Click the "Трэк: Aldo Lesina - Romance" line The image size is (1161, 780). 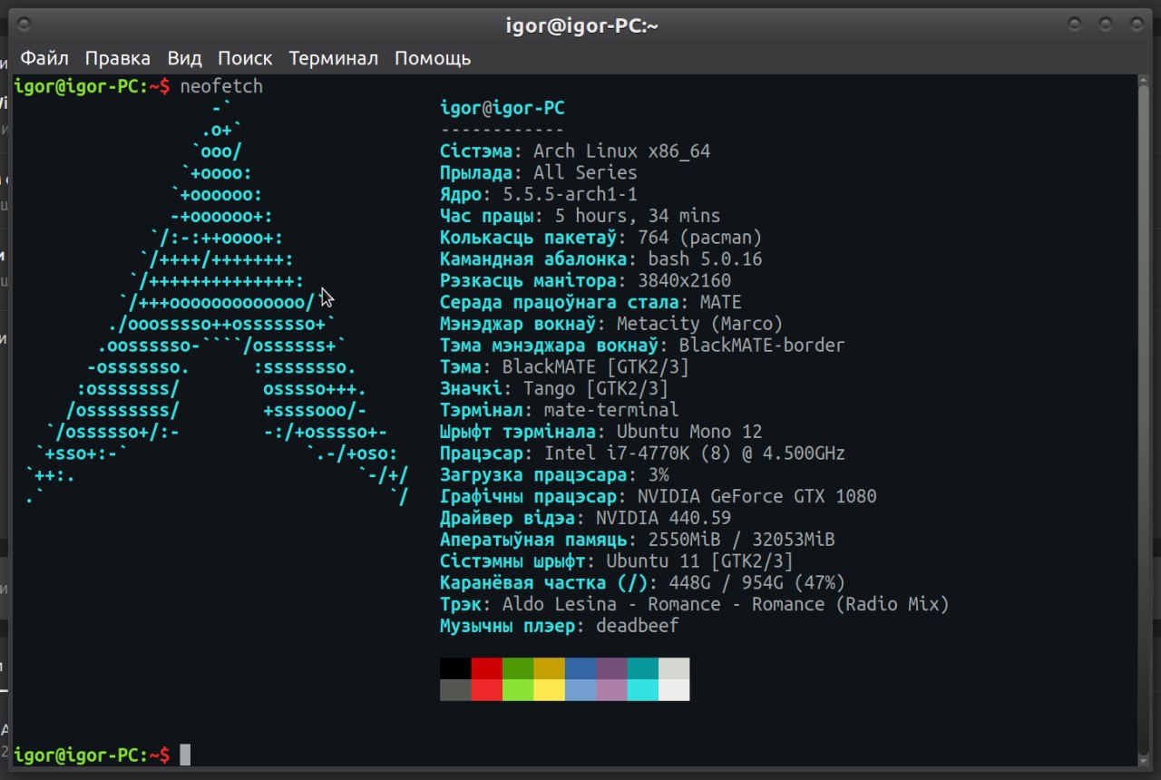point(695,605)
